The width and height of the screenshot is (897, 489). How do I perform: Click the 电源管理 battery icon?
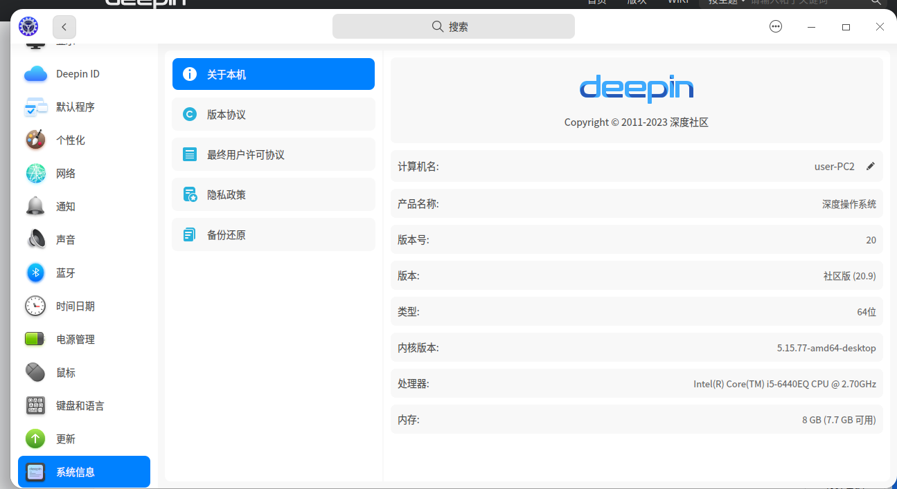(x=35, y=340)
